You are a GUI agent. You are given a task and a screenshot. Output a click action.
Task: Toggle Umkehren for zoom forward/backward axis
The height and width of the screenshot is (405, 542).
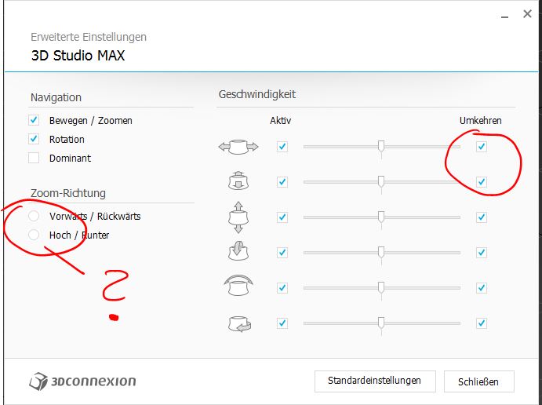coord(481,182)
